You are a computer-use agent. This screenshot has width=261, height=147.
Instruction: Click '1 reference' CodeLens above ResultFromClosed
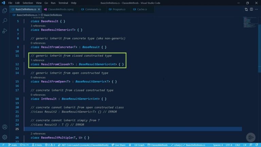coord(37,60)
